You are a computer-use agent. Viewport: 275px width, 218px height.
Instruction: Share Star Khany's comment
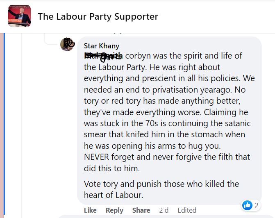(141, 210)
